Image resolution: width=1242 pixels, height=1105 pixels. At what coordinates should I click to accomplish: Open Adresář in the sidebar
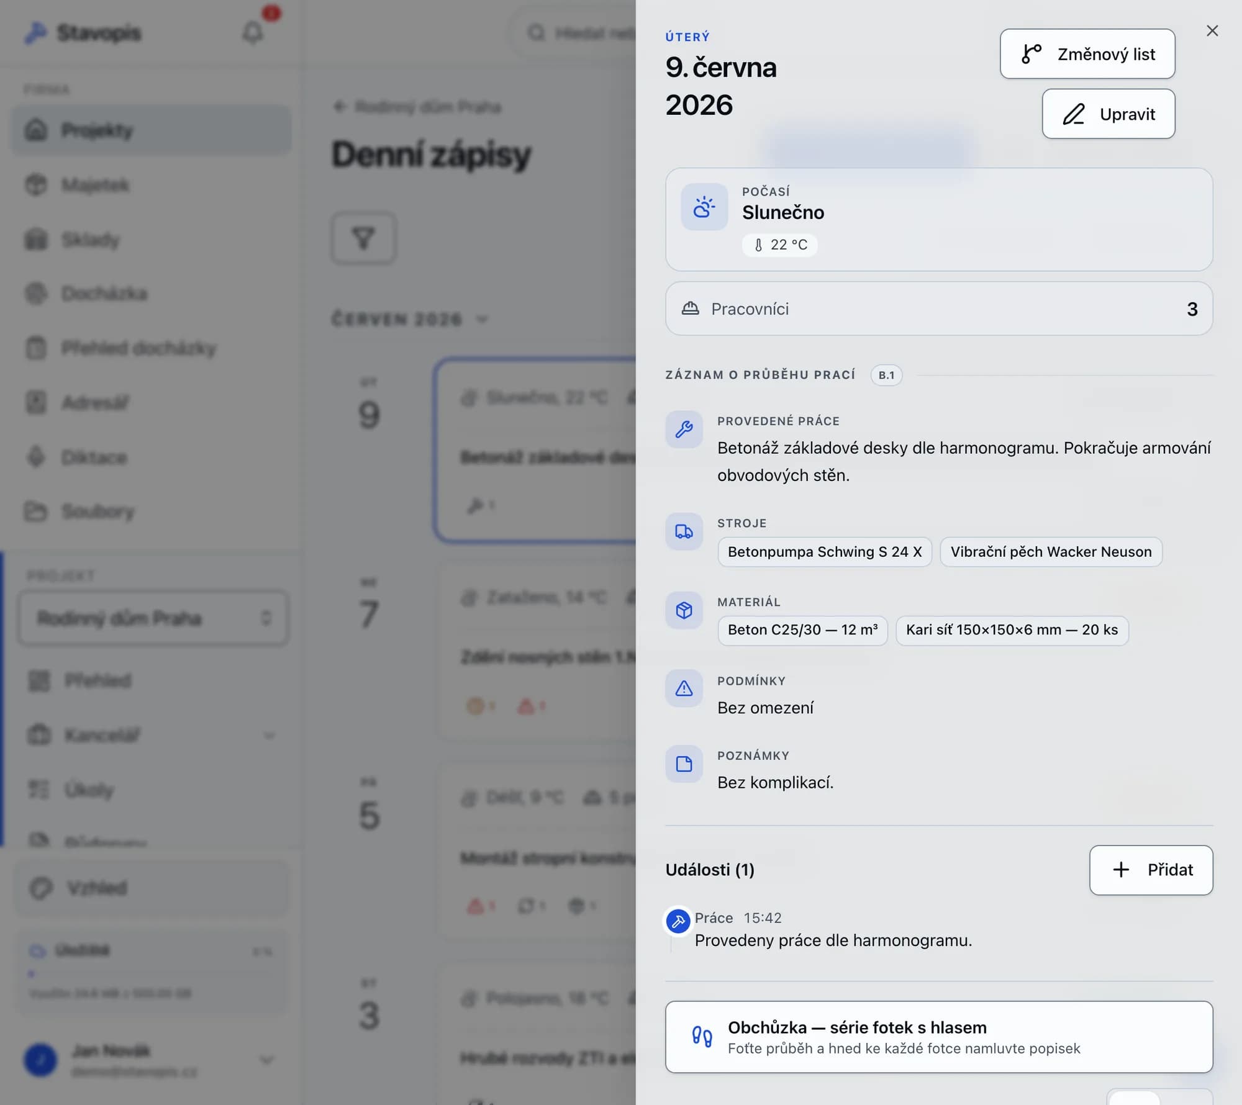[152, 403]
